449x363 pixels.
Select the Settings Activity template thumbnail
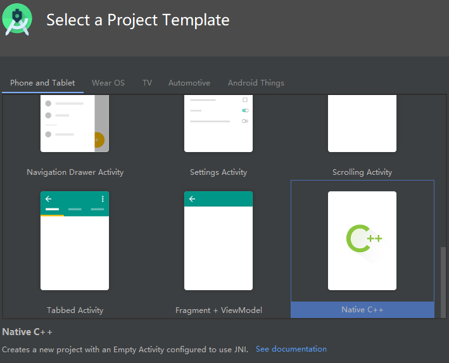218,124
